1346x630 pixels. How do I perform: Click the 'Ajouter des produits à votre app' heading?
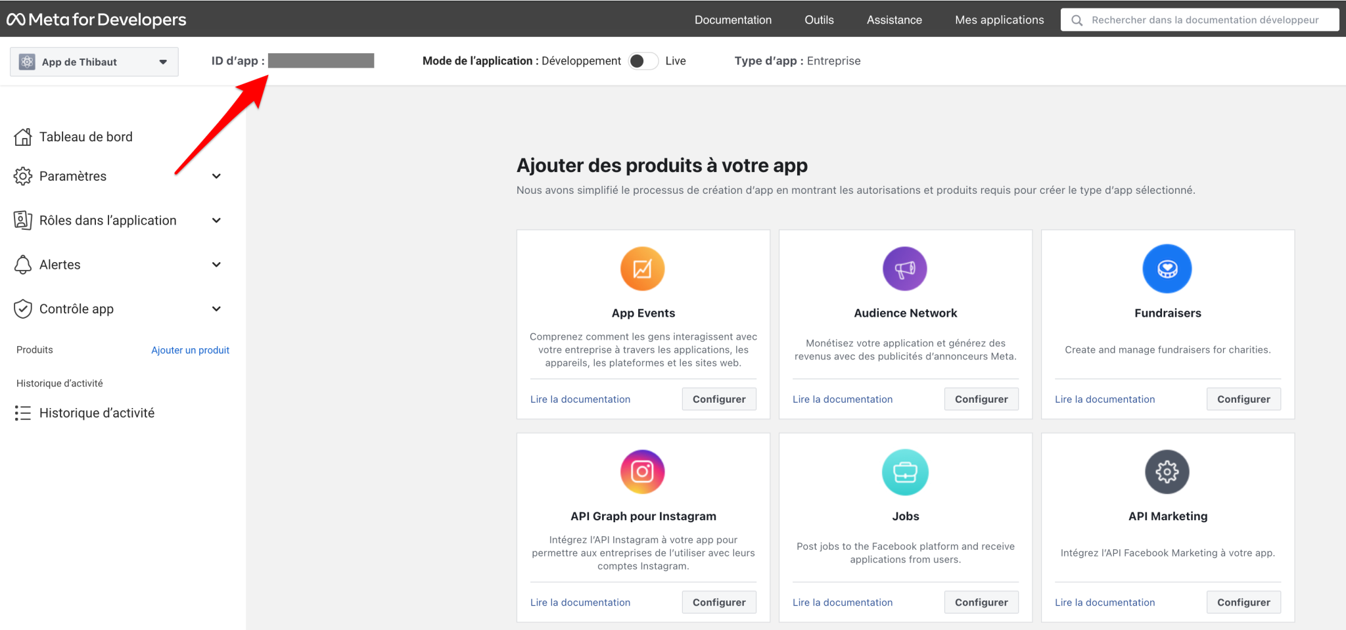(x=662, y=166)
